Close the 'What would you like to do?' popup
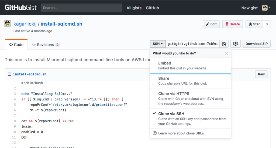Viewport: 276px width, 148px height. [x=227, y=53]
